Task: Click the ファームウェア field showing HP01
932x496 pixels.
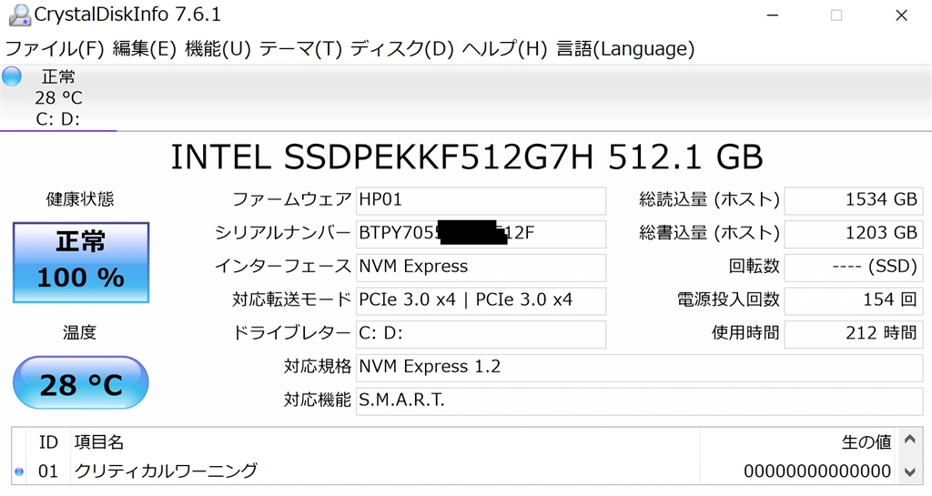Action: pos(480,200)
